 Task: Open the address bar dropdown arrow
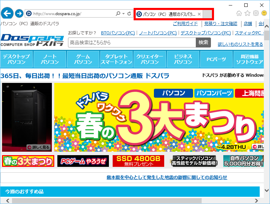click(123, 13)
